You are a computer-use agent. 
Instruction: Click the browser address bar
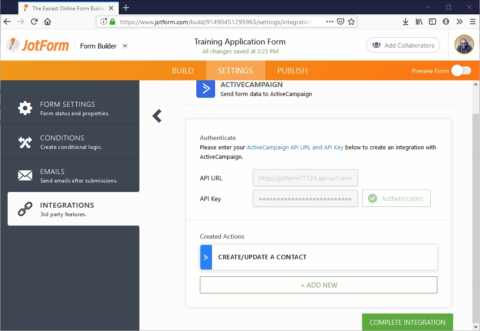click(216, 22)
